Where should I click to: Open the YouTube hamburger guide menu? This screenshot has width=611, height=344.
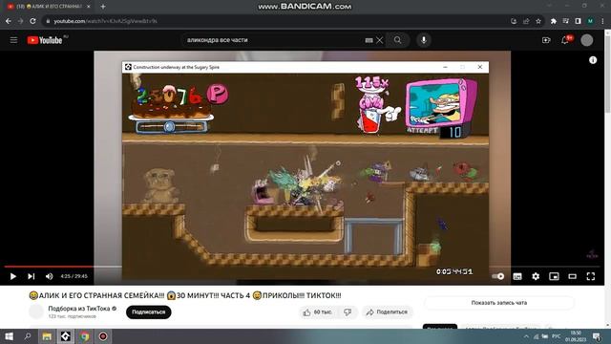pos(13,40)
